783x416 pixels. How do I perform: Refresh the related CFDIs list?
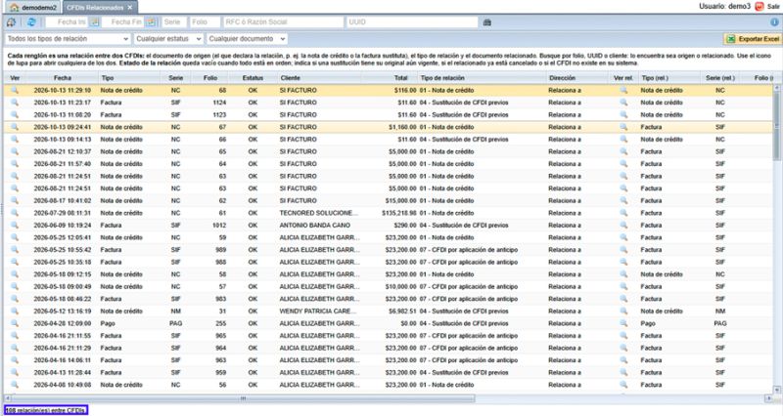click(31, 22)
